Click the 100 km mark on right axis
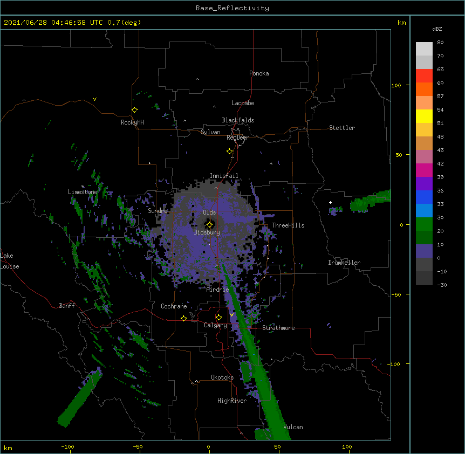465x454 pixels. [396, 85]
